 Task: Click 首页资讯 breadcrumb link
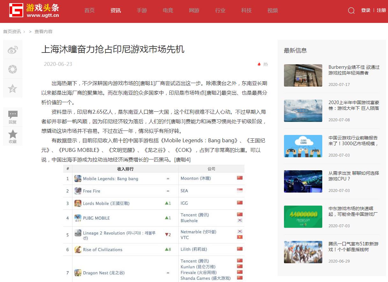[12, 32]
